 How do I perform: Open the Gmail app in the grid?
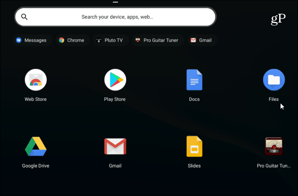(x=115, y=146)
